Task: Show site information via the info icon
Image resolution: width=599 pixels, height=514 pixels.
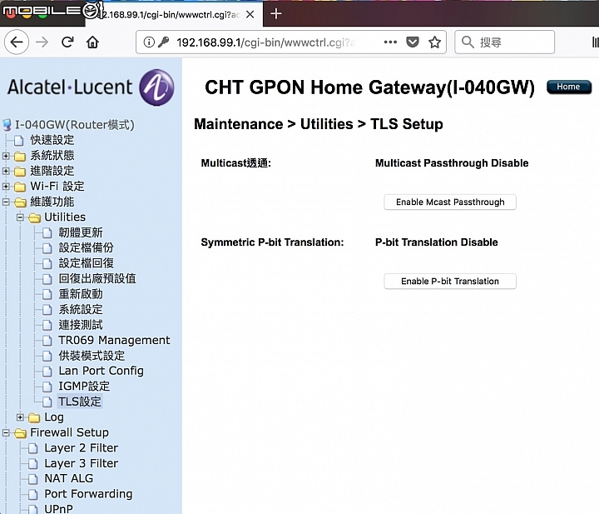Action: 149,42
